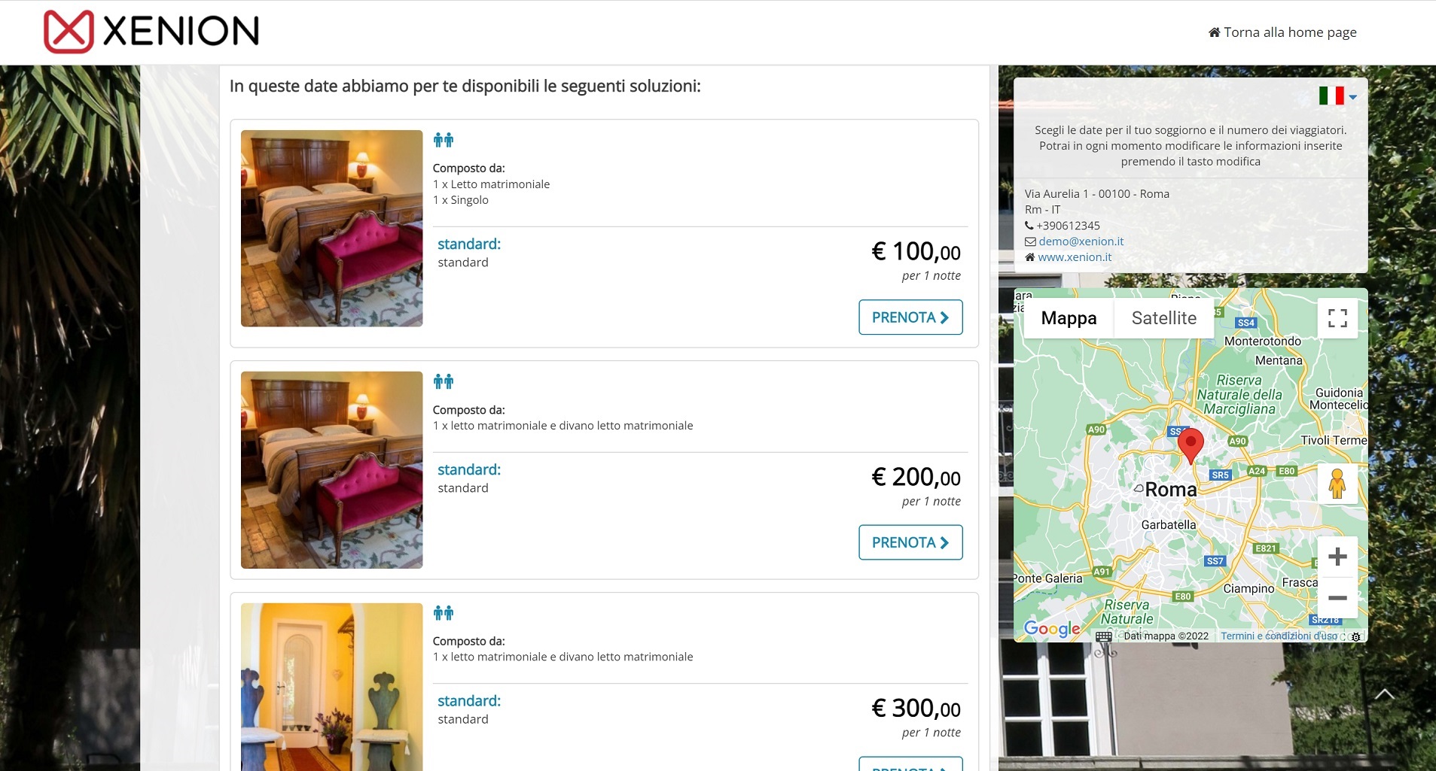Zoom in on the map
1436x771 pixels.
(x=1337, y=557)
